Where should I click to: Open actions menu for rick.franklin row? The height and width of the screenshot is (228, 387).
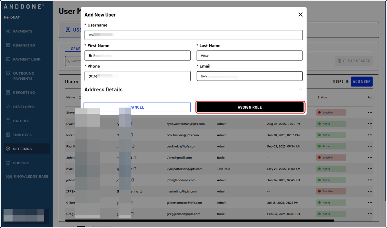click(x=370, y=135)
